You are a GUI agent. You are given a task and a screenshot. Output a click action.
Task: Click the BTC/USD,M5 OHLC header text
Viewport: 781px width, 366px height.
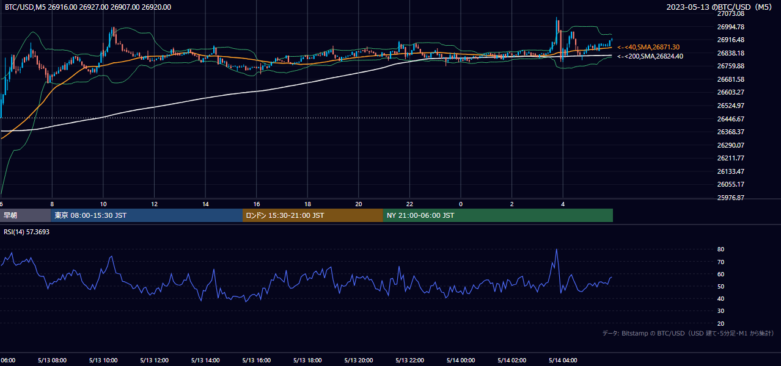click(88, 7)
